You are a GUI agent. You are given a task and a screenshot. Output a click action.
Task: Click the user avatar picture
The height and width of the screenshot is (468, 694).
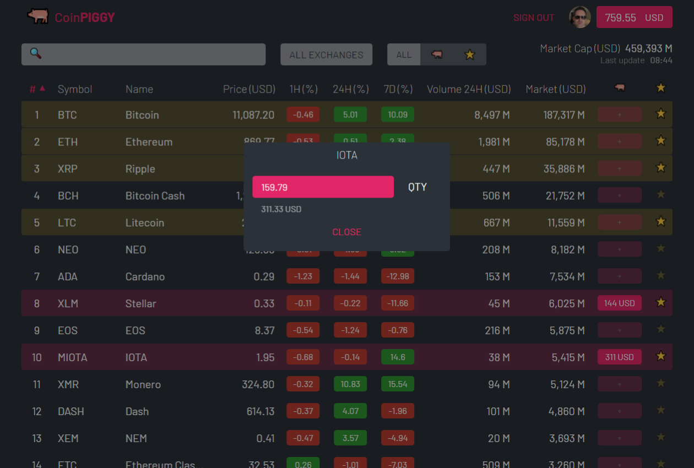pyautogui.click(x=579, y=17)
